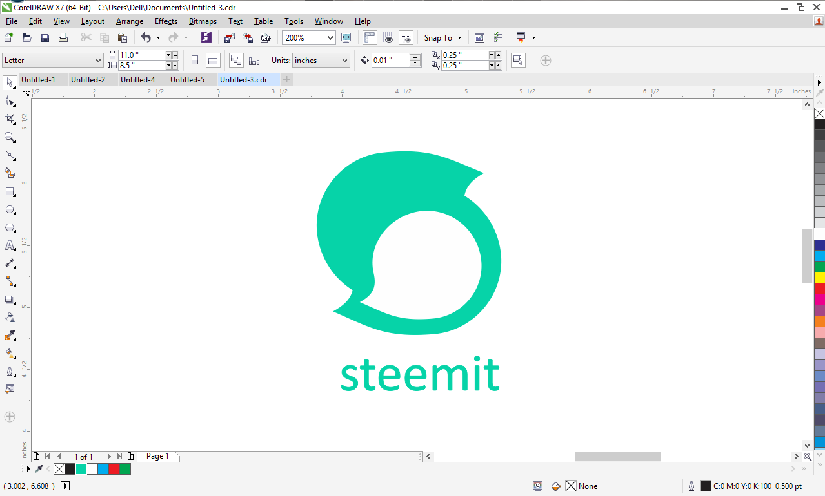Select the Color Eyedropper tool
Viewport: 825px width, 496px height.
pyautogui.click(x=10, y=335)
